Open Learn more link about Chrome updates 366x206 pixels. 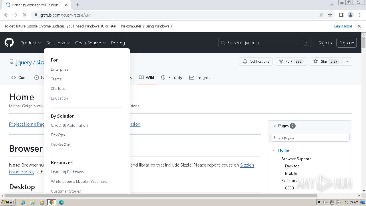[343, 26]
